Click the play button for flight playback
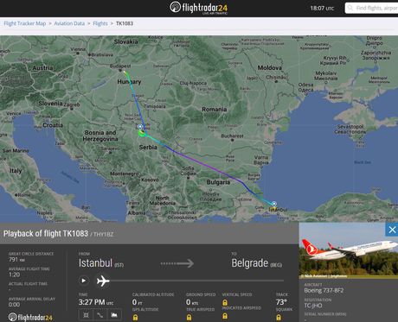Screen dimensions: 398x322 pos(84,281)
